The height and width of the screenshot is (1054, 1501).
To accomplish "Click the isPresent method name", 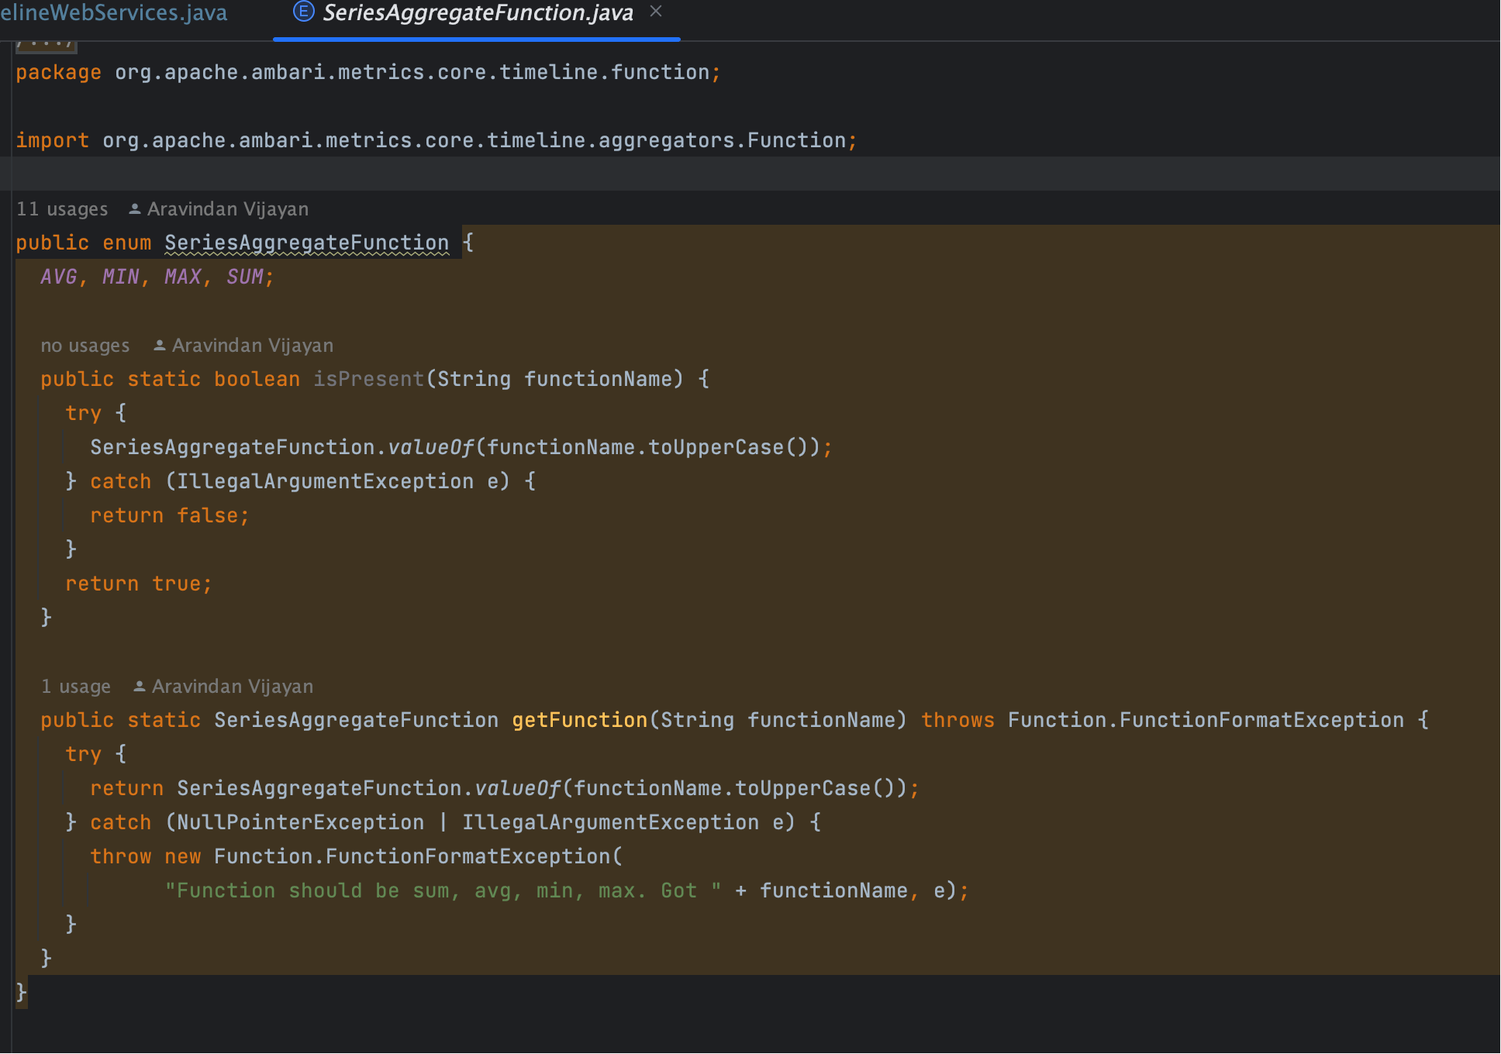I will coord(369,380).
